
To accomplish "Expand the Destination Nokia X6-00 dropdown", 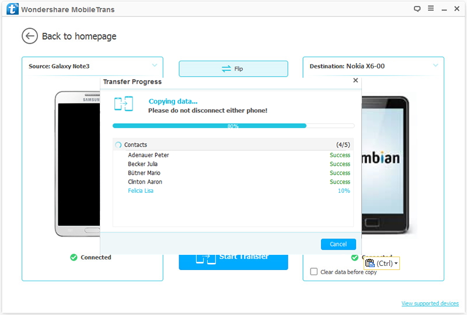I will coord(435,65).
